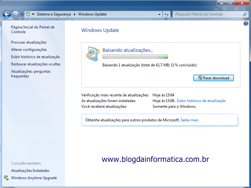
Task: Click the download progress bar
Action: [x=135, y=57]
